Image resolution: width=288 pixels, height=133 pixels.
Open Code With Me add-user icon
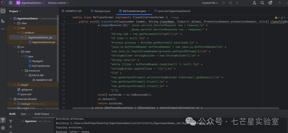[255, 3]
